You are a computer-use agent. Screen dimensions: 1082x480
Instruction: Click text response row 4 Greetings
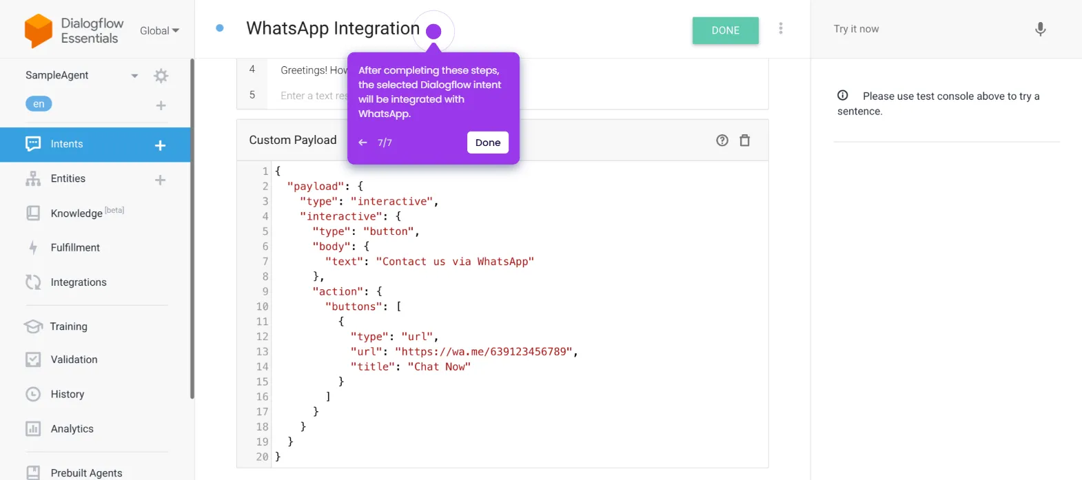(x=314, y=70)
